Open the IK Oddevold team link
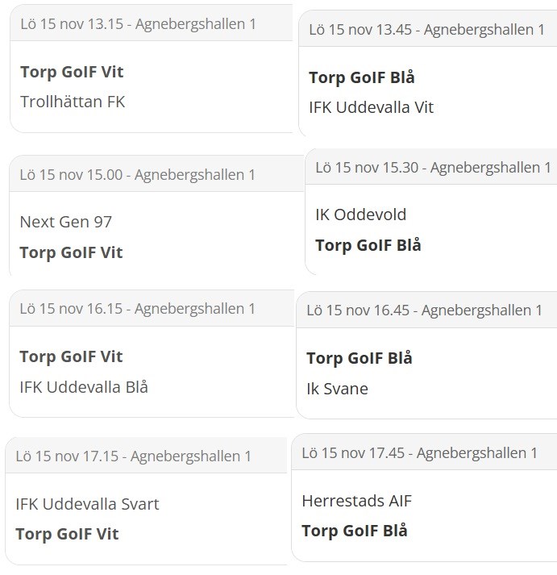This screenshot has height=575, width=557. click(360, 215)
